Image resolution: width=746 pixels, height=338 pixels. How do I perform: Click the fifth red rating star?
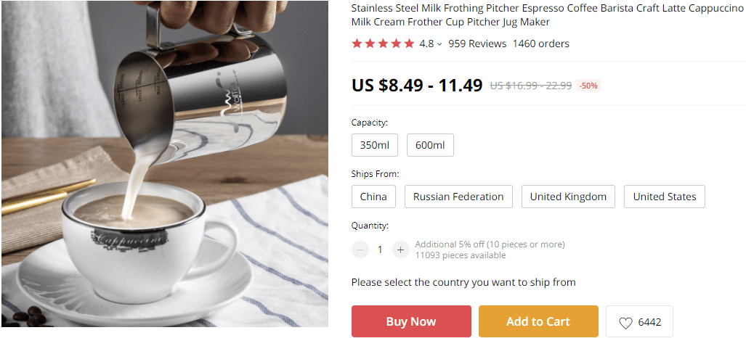(409, 44)
